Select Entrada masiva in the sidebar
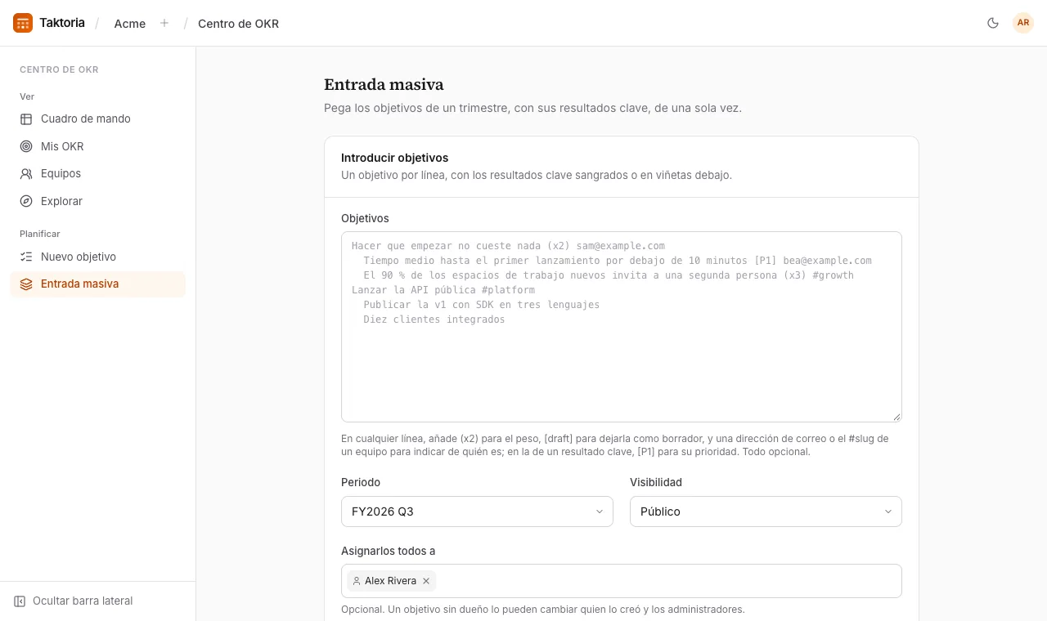Screen dimensions: 1047x621 97,284
